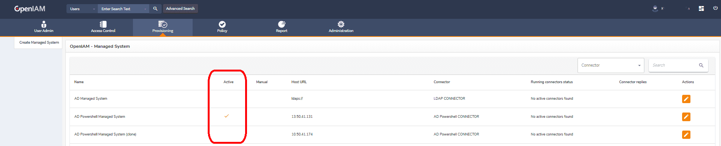
Task: Open the User Admin menu
Action: coord(44,27)
